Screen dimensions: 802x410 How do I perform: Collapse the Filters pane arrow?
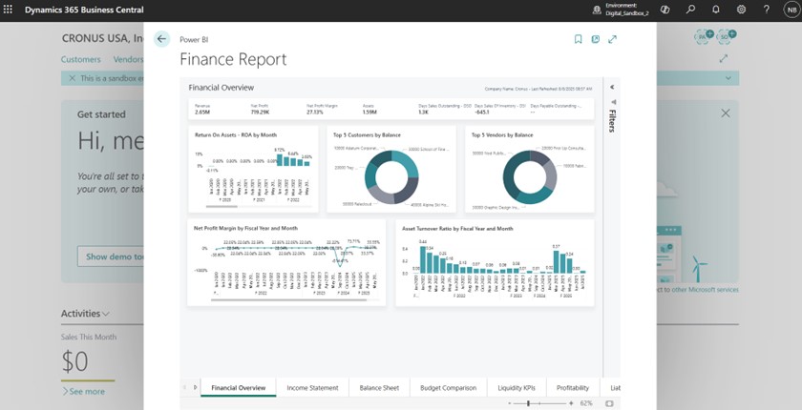612,88
